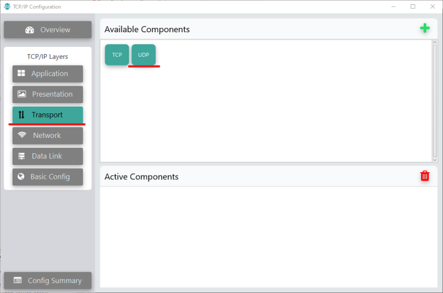Click the Available Components vertical scrollbar

[x=435, y=99]
